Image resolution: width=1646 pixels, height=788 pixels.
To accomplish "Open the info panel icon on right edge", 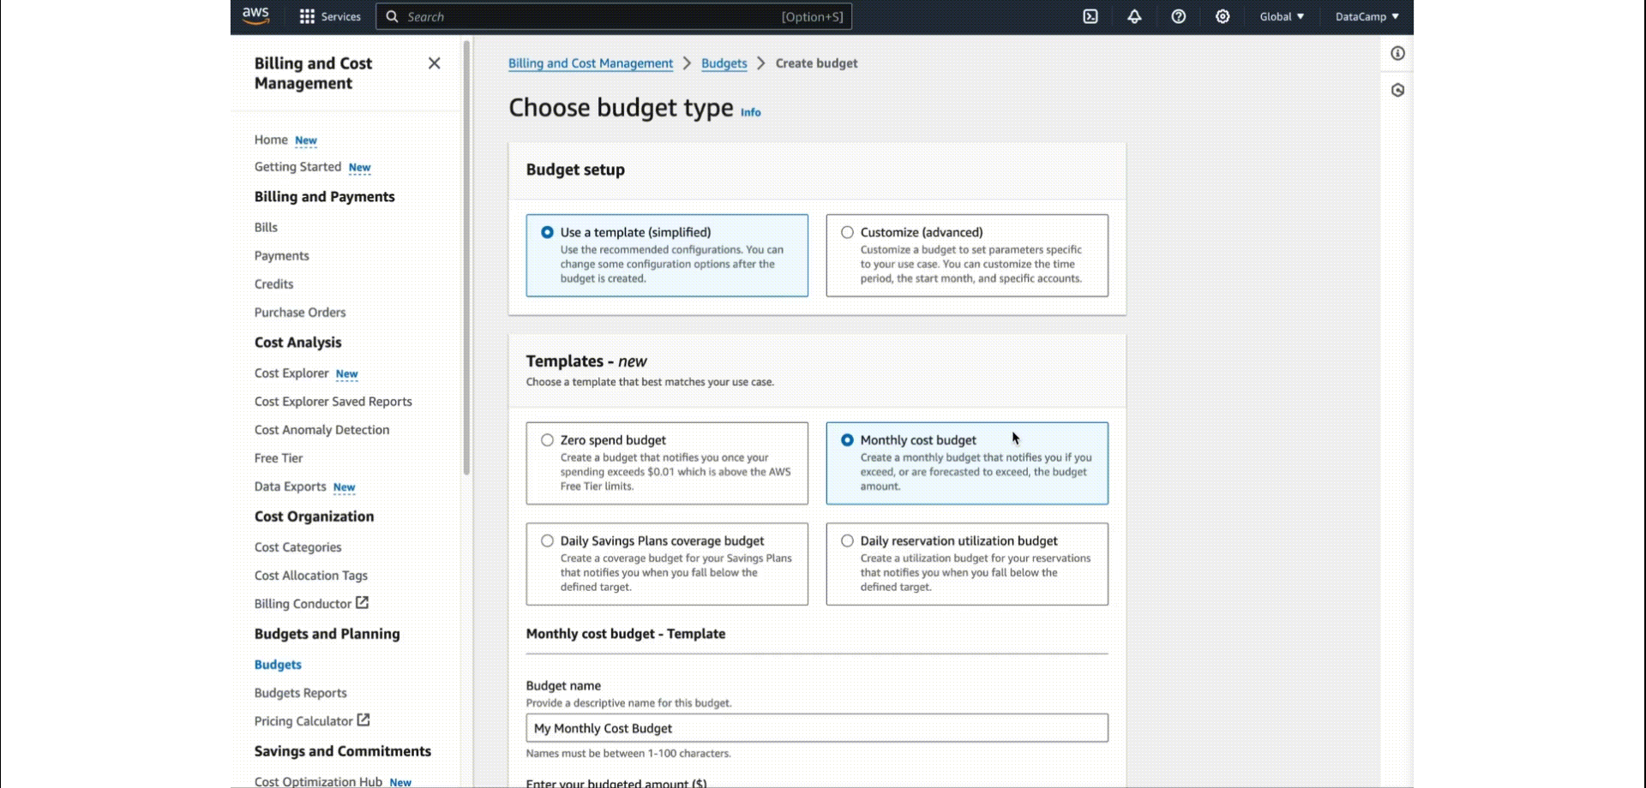I will (1397, 53).
